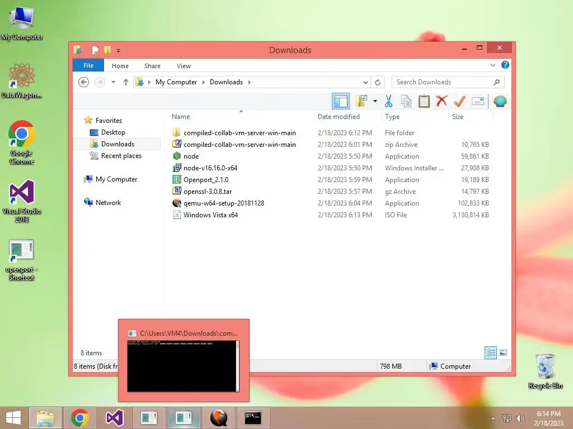Click the Cut scissors icon
573x429 pixels.
pyautogui.click(x=388, y=101)
